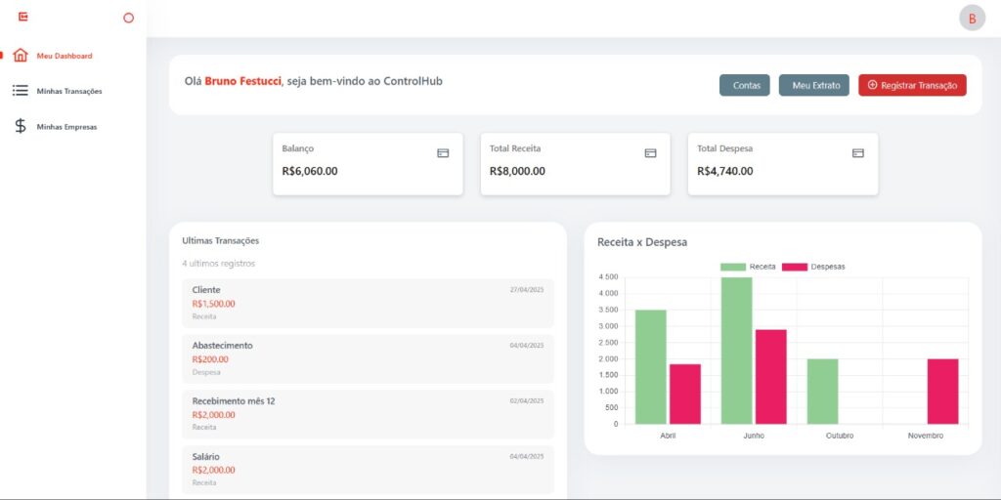
Task: Click the house icon for Meu Dashboard
Action: tap(21, 56)
